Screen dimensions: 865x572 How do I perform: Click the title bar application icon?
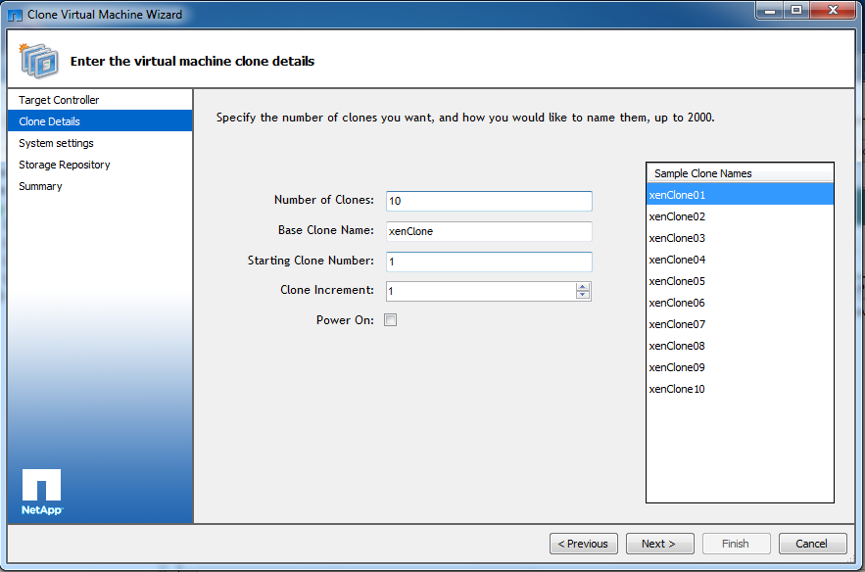(x=15, y=15)
